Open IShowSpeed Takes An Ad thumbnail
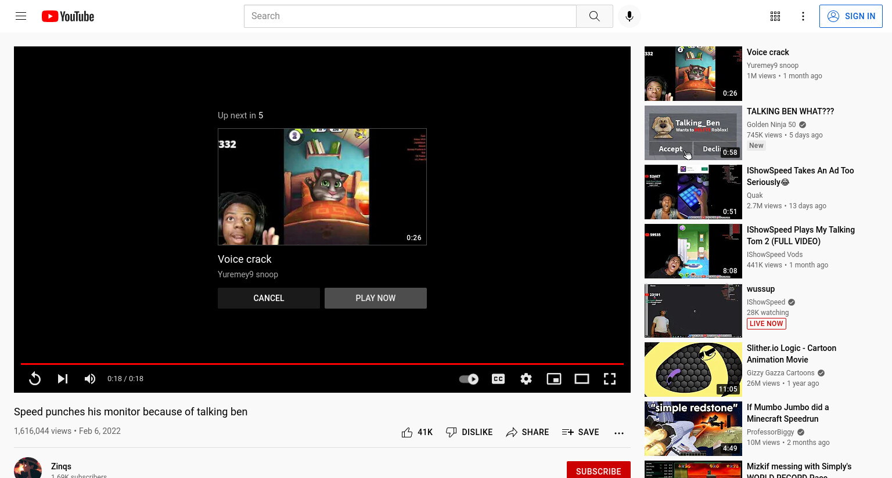Screen dimensions: 892x478 [693, 192]
